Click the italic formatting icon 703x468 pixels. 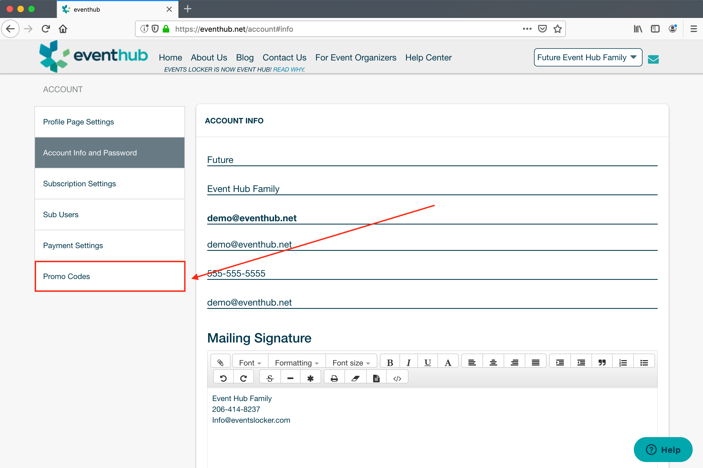(x=408, y=362)
